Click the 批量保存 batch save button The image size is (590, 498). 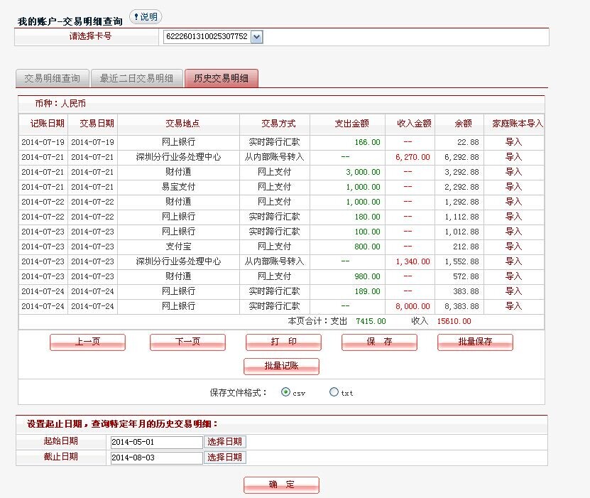(x=475, y=342)
